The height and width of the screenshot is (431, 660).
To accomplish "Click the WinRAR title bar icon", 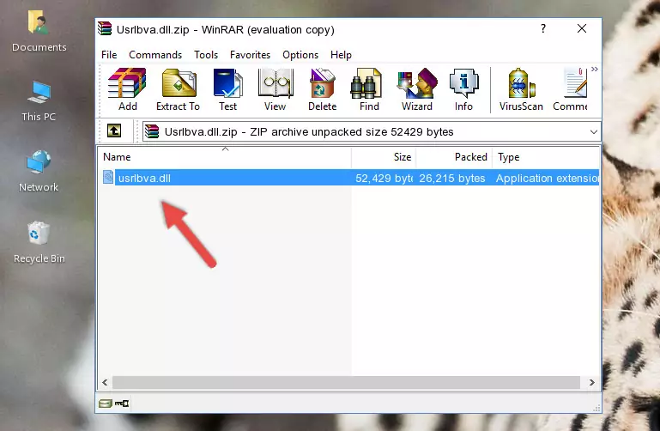I will (x=105, y=29).
